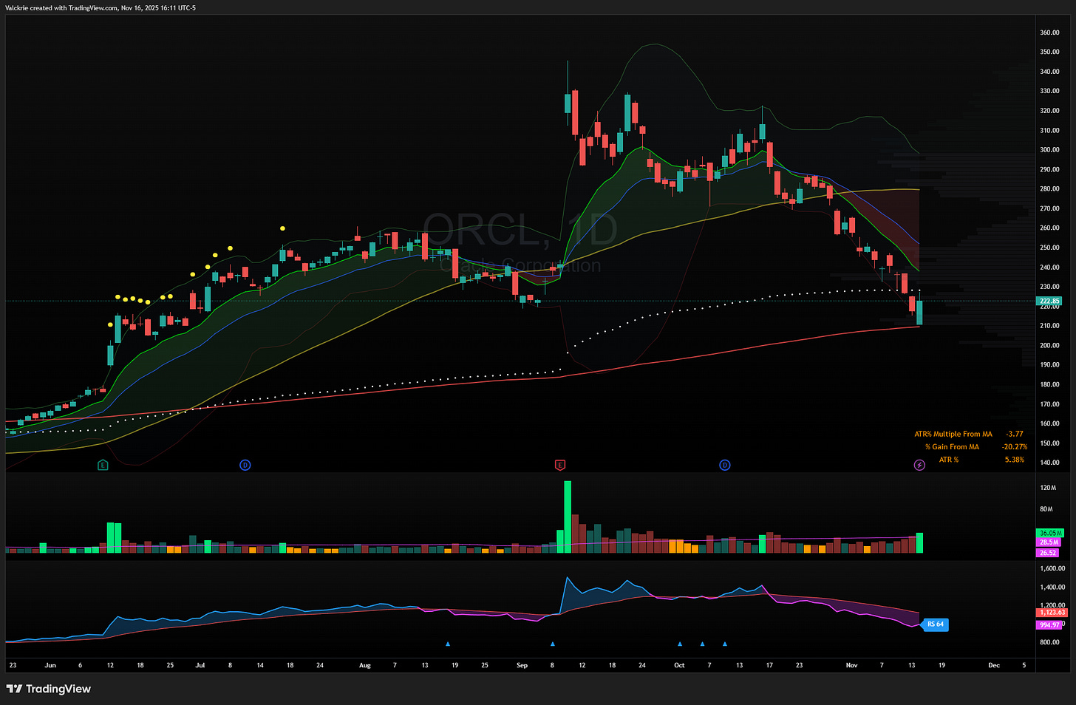Click the Jun label on time axis
The height and width of the screenshot is (705, 1076).
coord(50,665)
